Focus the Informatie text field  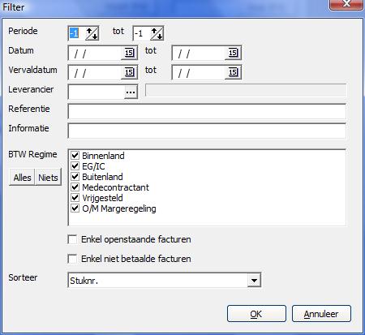(x=207, y=131)
